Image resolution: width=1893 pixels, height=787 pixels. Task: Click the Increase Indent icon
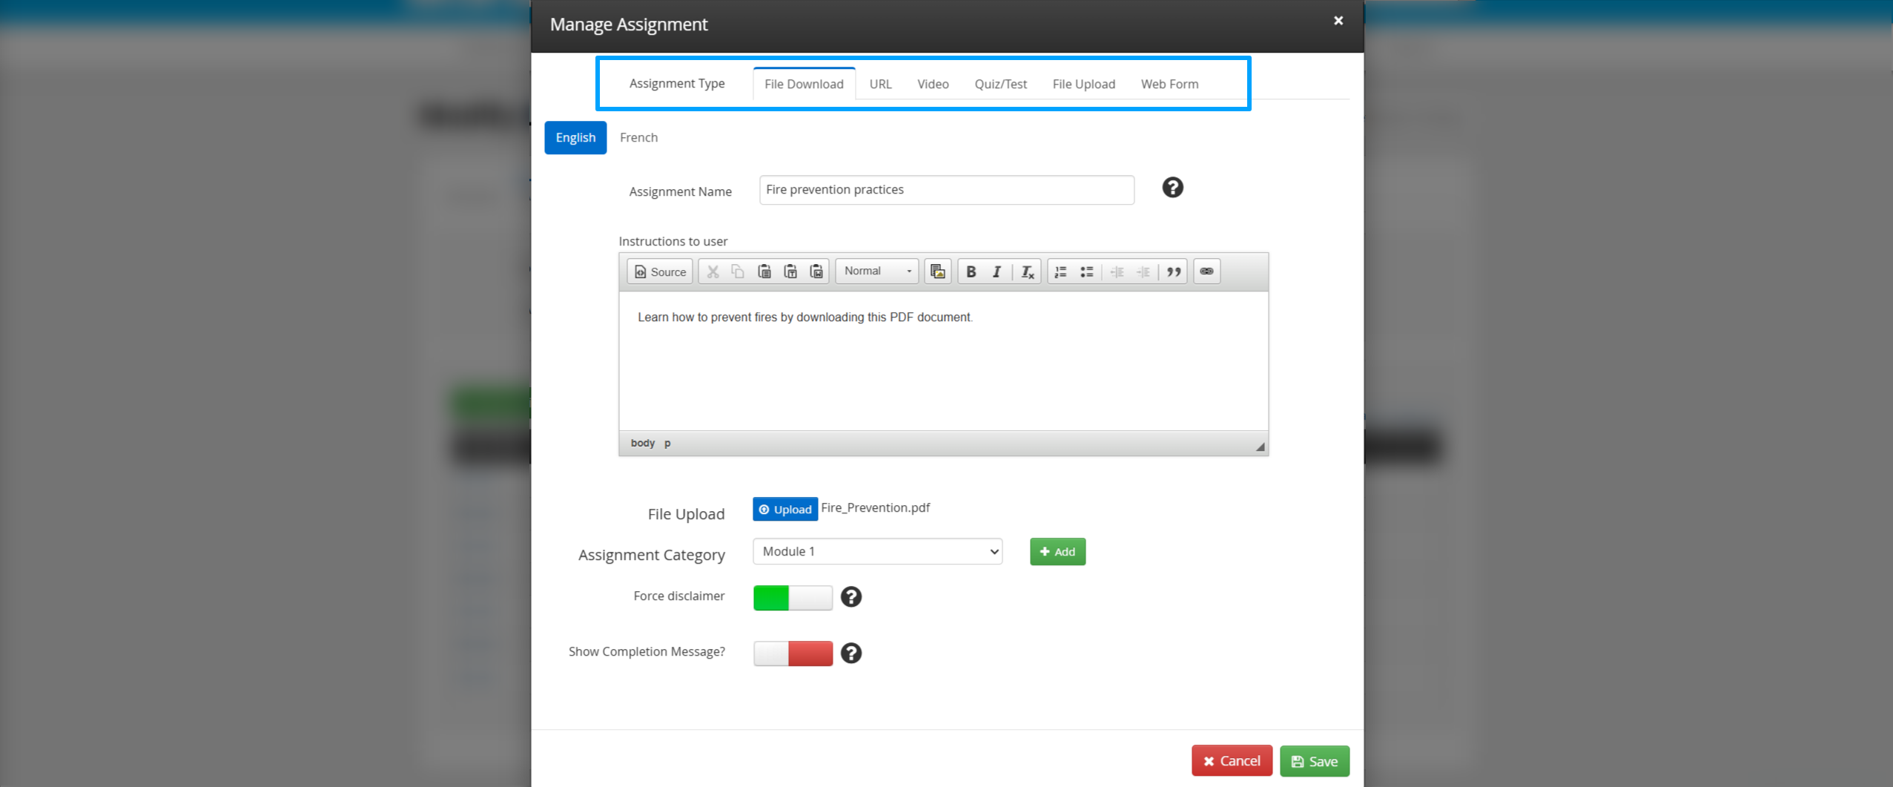click(1143, 271)
